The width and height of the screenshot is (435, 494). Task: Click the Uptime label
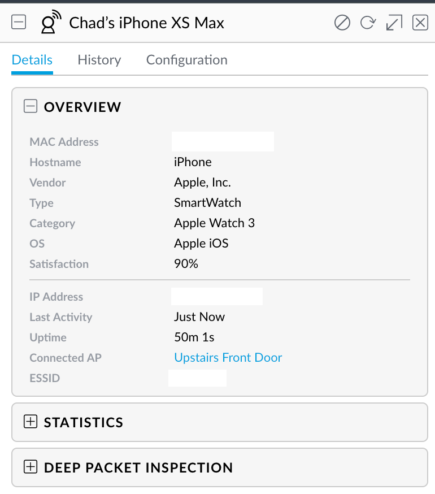coord(48,338)
